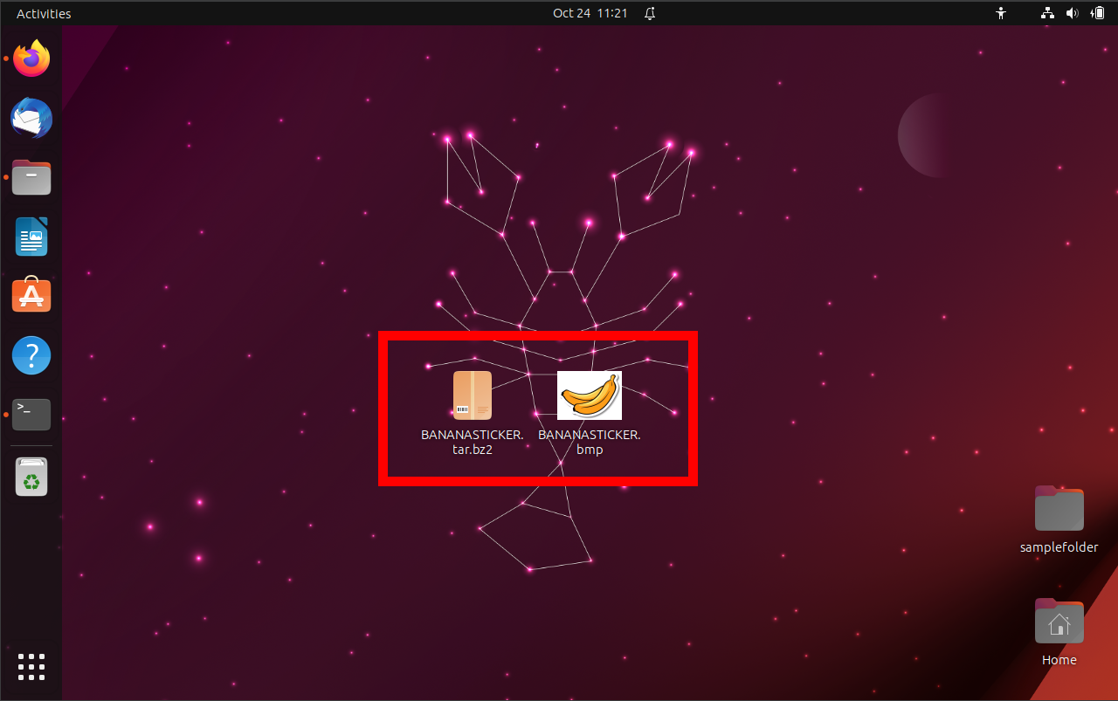
Task: Open the Activities overview
Action: click(43, 13)
